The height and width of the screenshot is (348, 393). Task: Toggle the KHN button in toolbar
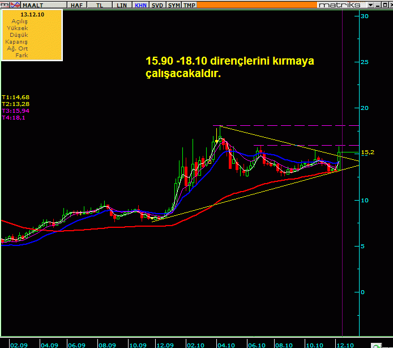tap(140, 5)
